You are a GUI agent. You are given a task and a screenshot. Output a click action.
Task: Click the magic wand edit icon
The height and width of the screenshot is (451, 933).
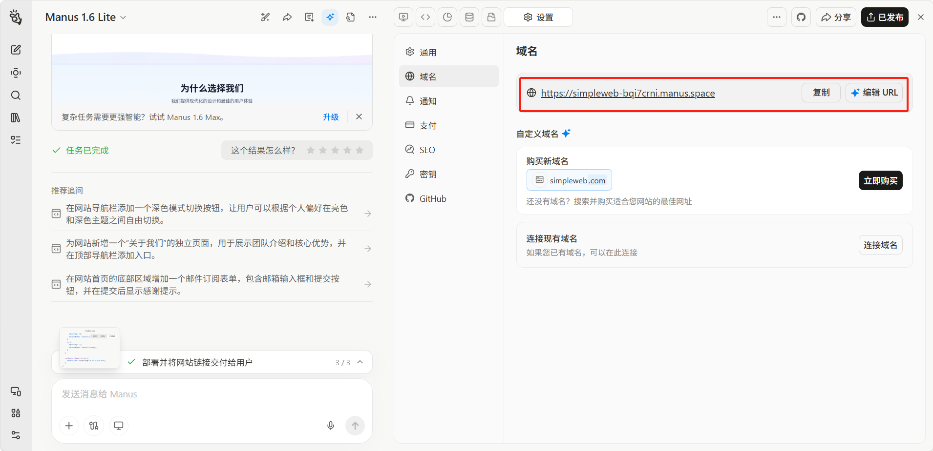(265, 17)
